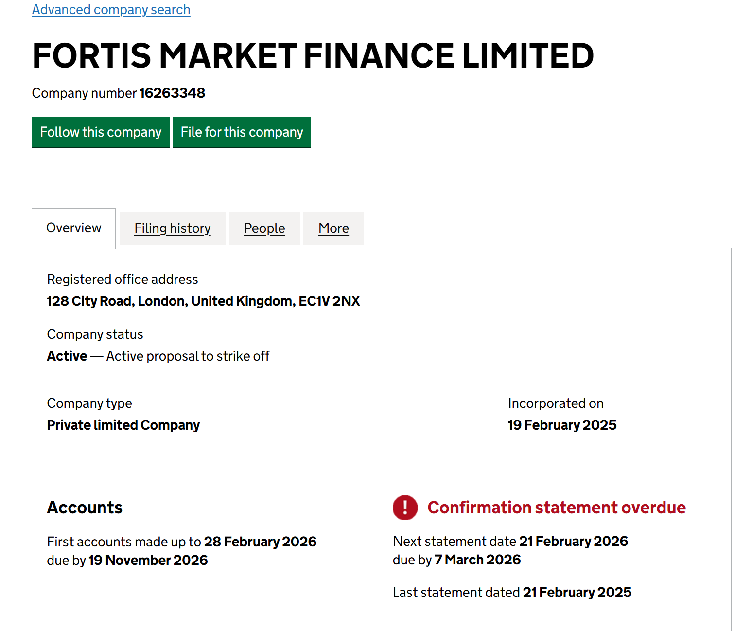Select company number 16263348

point(172,93)
